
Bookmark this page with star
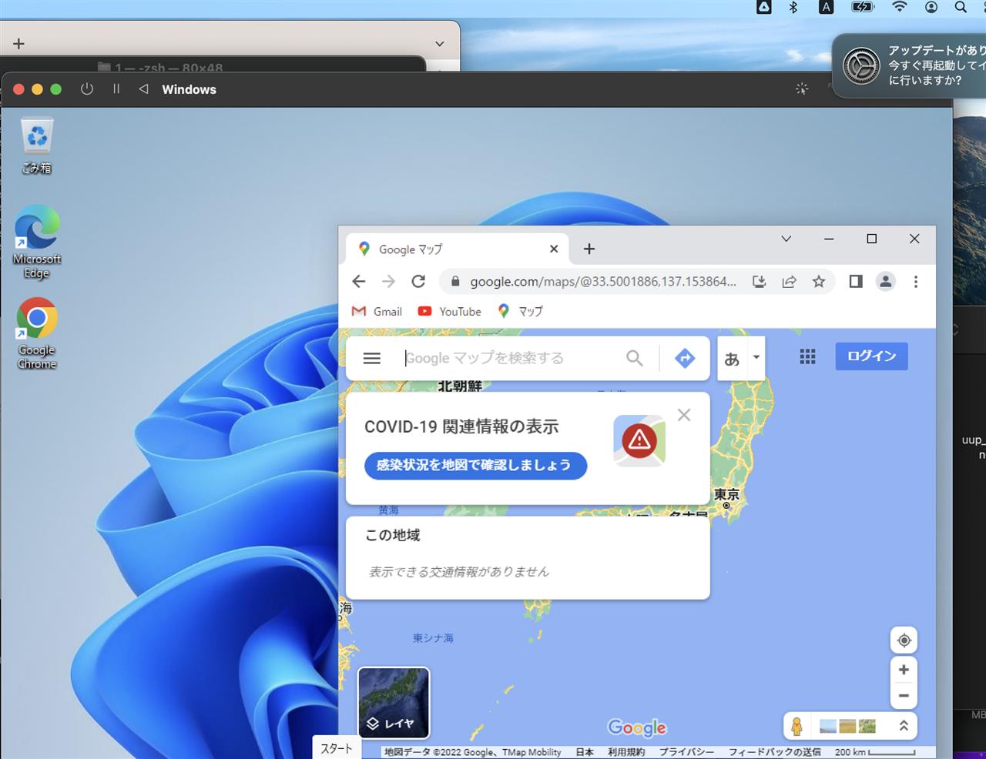[819, 282]
